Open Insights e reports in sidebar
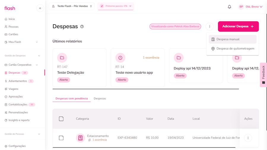 [19, 120]
